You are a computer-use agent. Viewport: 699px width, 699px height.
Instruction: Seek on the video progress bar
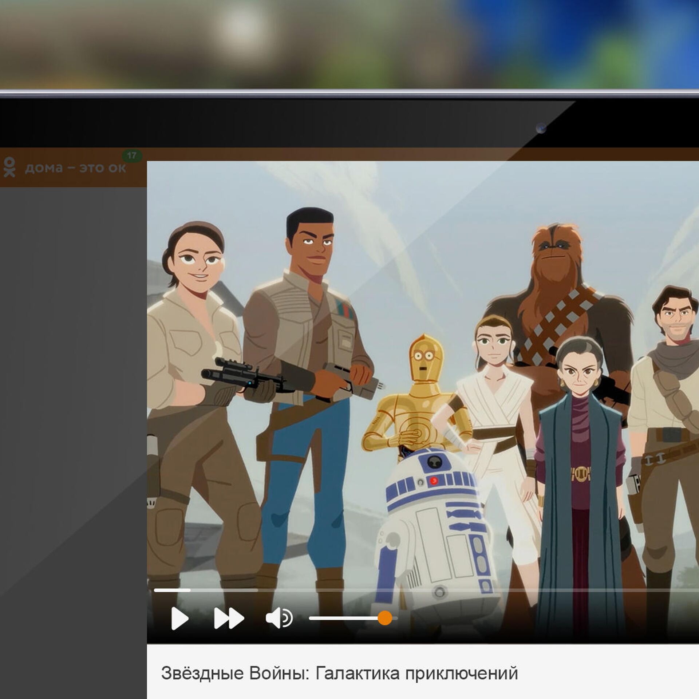(426, 590)
